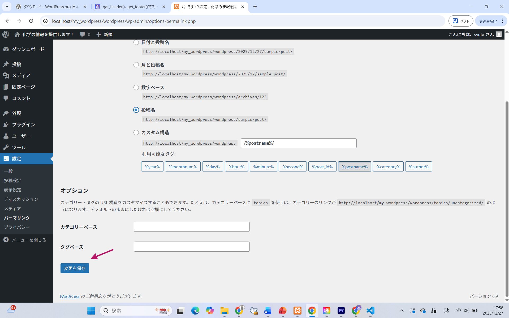
Task: Collapse sidebar with メニューを閉じる
Action: pos(29,240)
